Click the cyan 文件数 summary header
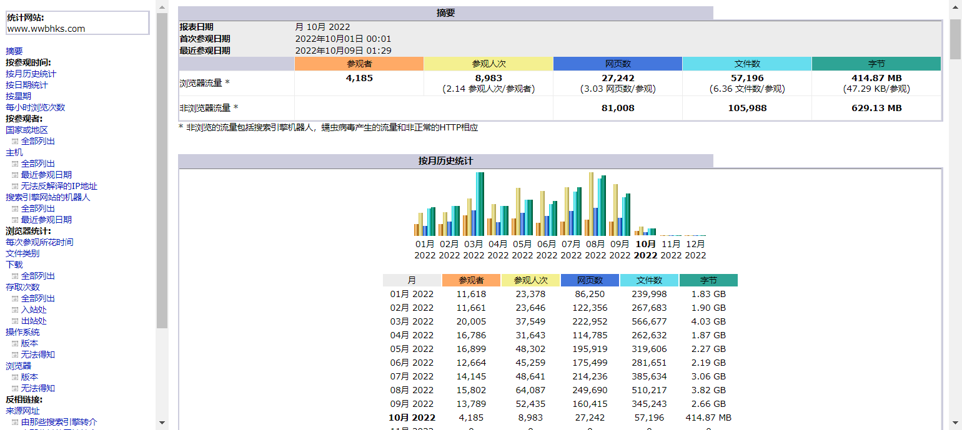962x430 pixels. click(747, 64)
